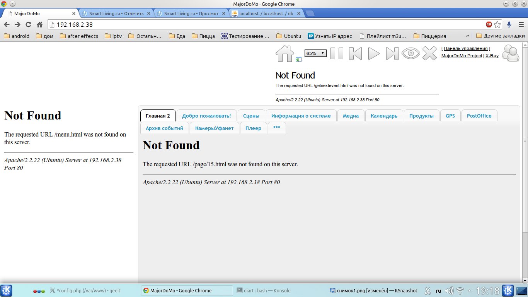The width and height of the screenshot is (528, 297).
Task: Click the MajorDoMo home house icon
Action: click(x=284, y=53)
